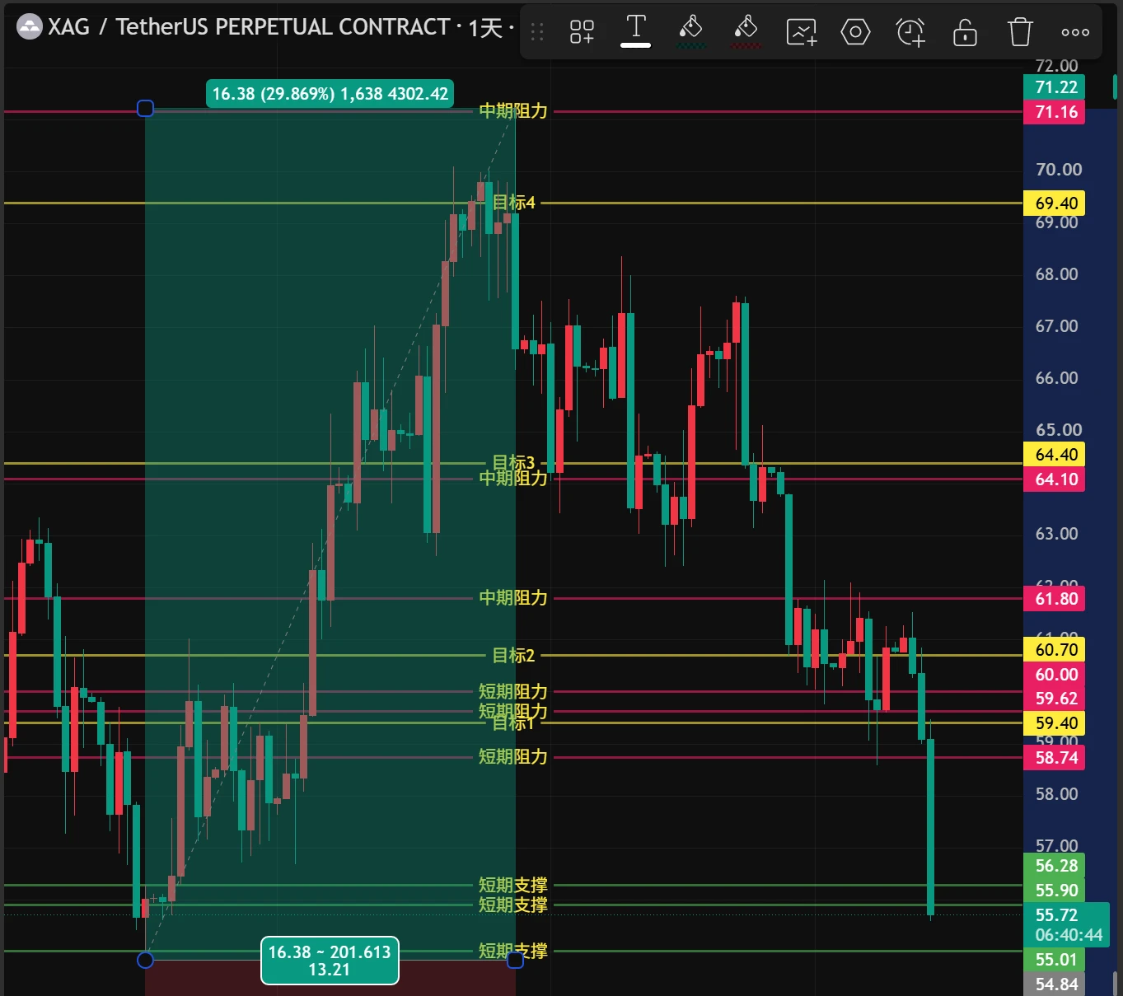1123x996 pixels.
Task: Open the red stop background fill color
Action: [x=746, y=32]
